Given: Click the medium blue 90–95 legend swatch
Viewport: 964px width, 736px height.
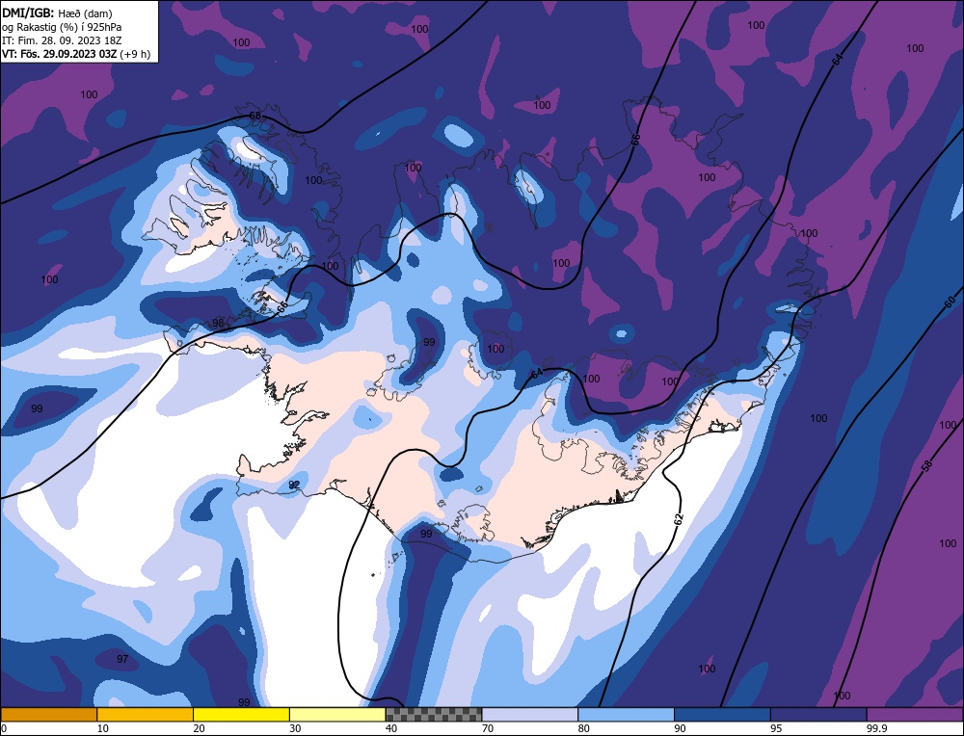Looking at the screenshot, I should (x=722, y=715).
